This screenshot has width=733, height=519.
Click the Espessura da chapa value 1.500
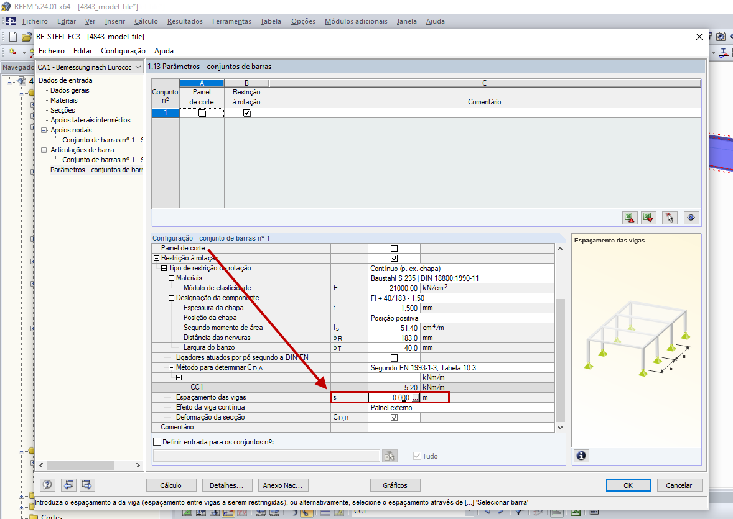tap(394, 308)
